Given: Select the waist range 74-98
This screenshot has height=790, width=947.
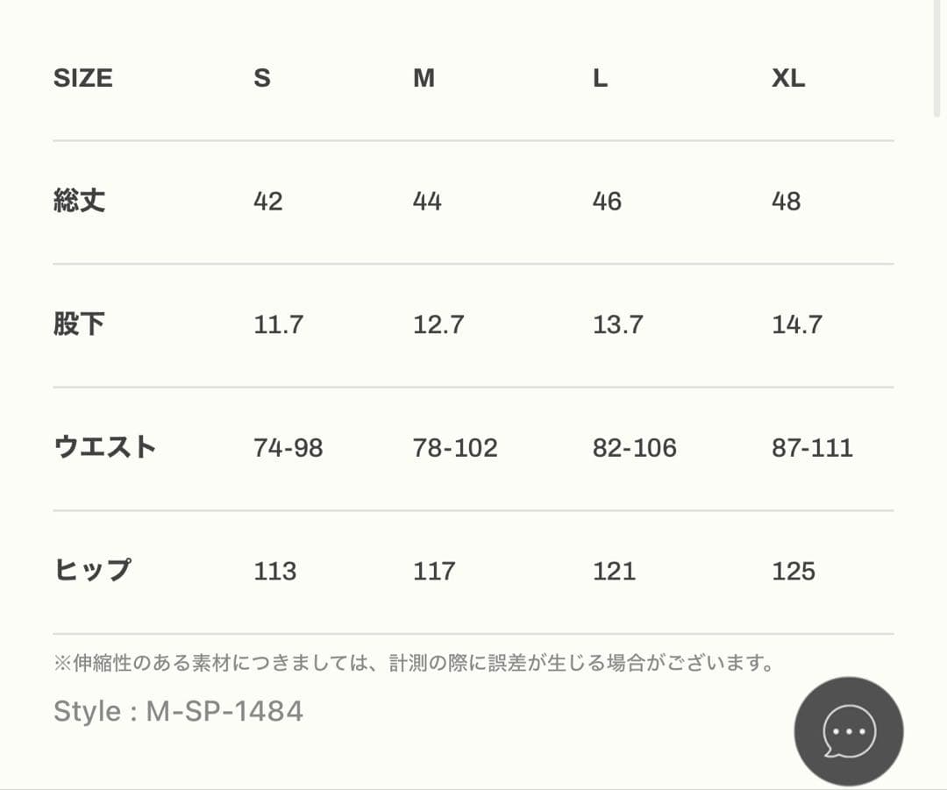Looking at the screenshot, I should pos(287,447).
